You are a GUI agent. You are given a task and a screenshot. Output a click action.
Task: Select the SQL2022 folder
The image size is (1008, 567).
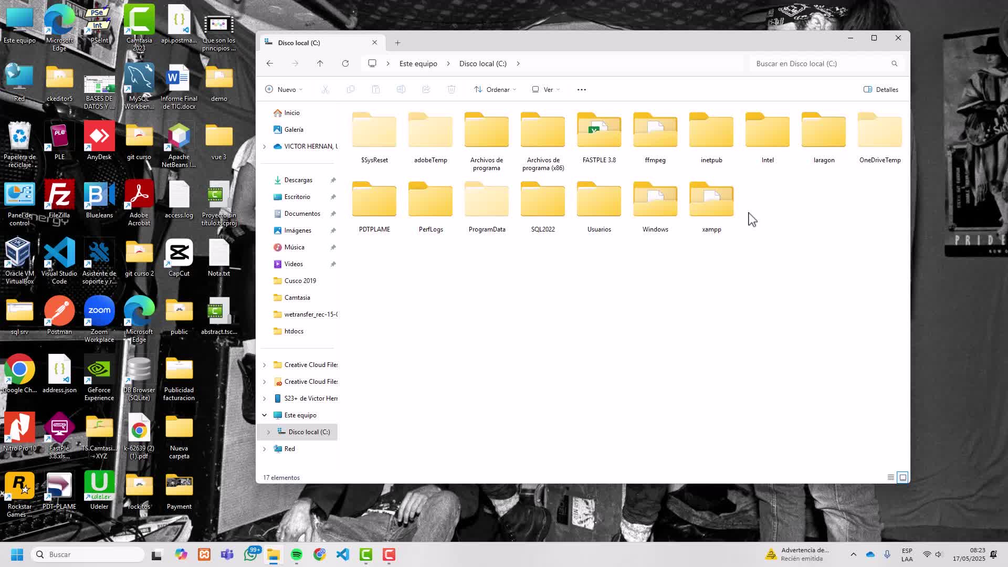tap(543, 207)
